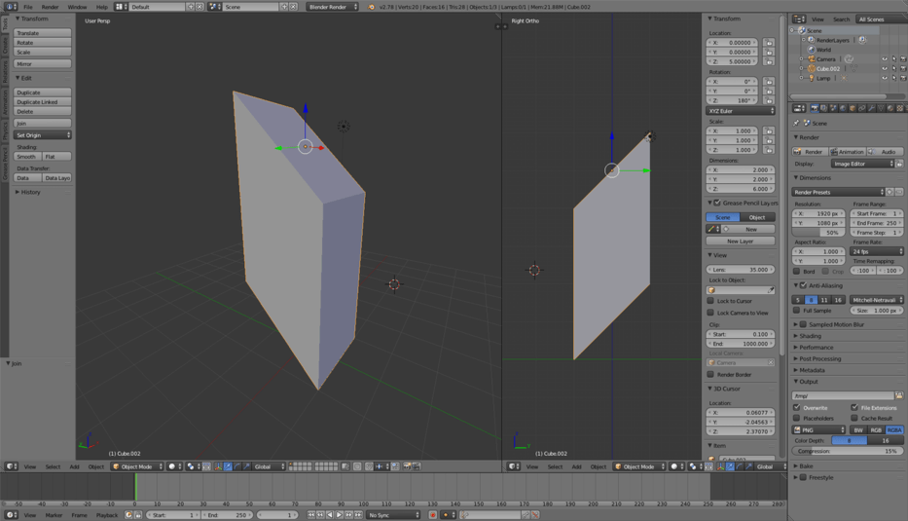908x521 pixels.
Task: Open the XYZ Euler rotation mode dropdown
Action: click(x=741, y=111)
